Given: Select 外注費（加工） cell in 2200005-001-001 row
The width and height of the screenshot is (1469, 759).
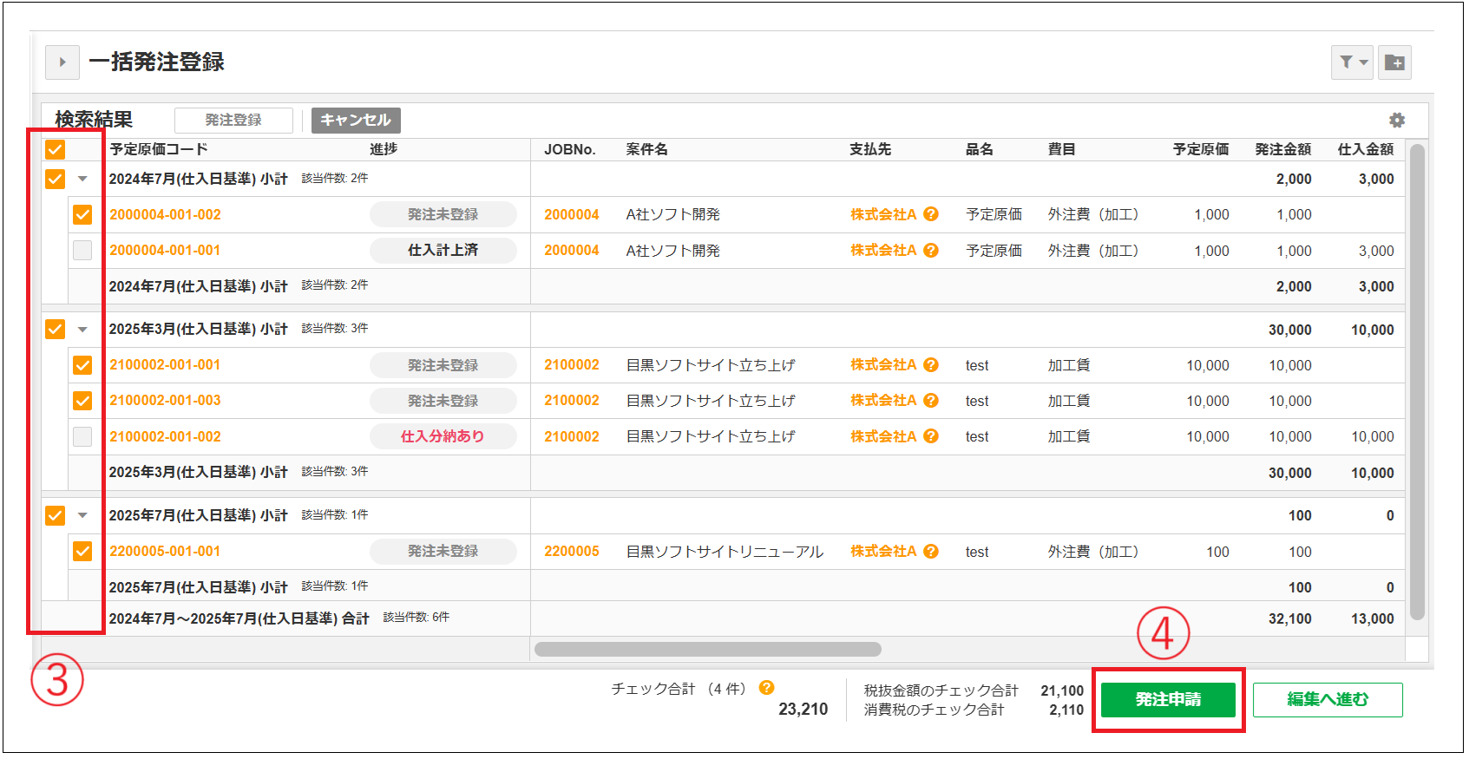Looking at the screenshot, I should [x=1093, y=552].
